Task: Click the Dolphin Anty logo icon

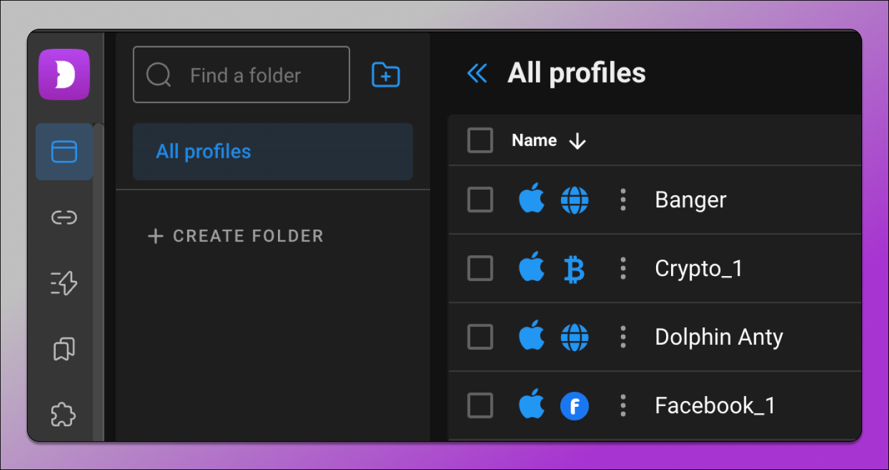Action: point(64,74)
